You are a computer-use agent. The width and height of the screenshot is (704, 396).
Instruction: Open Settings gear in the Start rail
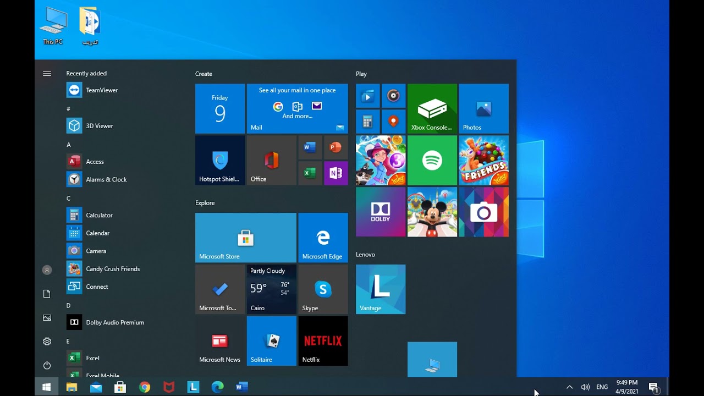[47, 342]
